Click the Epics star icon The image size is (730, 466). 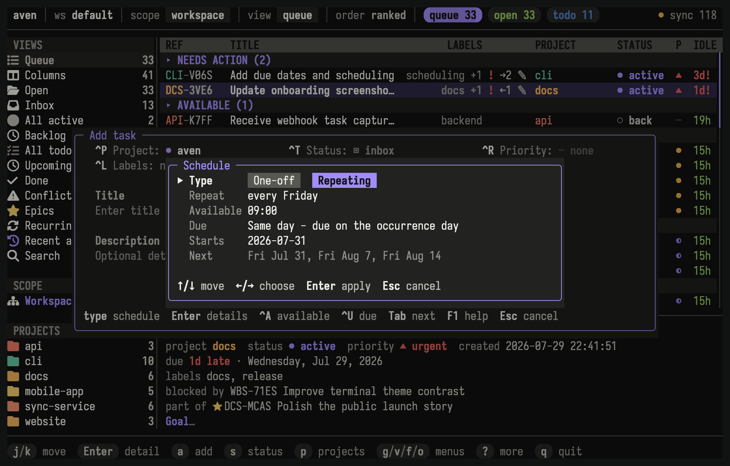point(13,211)
